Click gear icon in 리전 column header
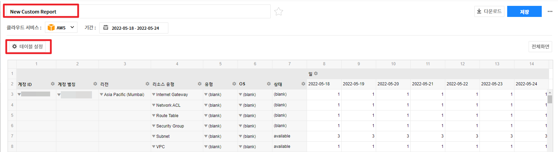Image resolution: width=558 pixels, height=152 pixels. 147,84
